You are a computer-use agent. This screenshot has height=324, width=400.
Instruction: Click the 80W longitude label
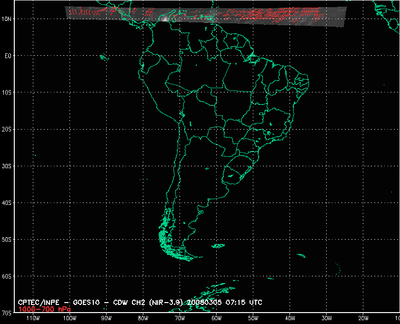click(x=143, y=318)
